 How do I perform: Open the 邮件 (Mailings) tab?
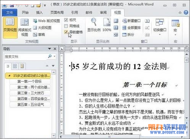[x=89, y=13]
